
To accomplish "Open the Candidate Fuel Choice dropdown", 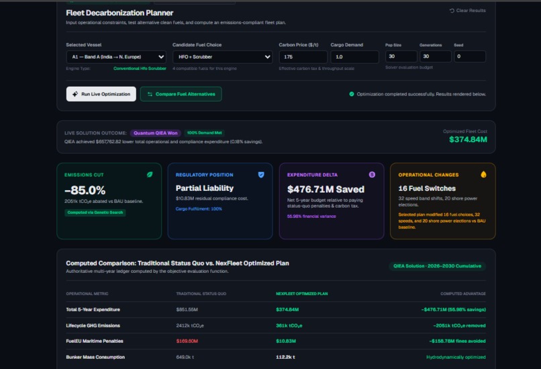I will tap(223, 57).
